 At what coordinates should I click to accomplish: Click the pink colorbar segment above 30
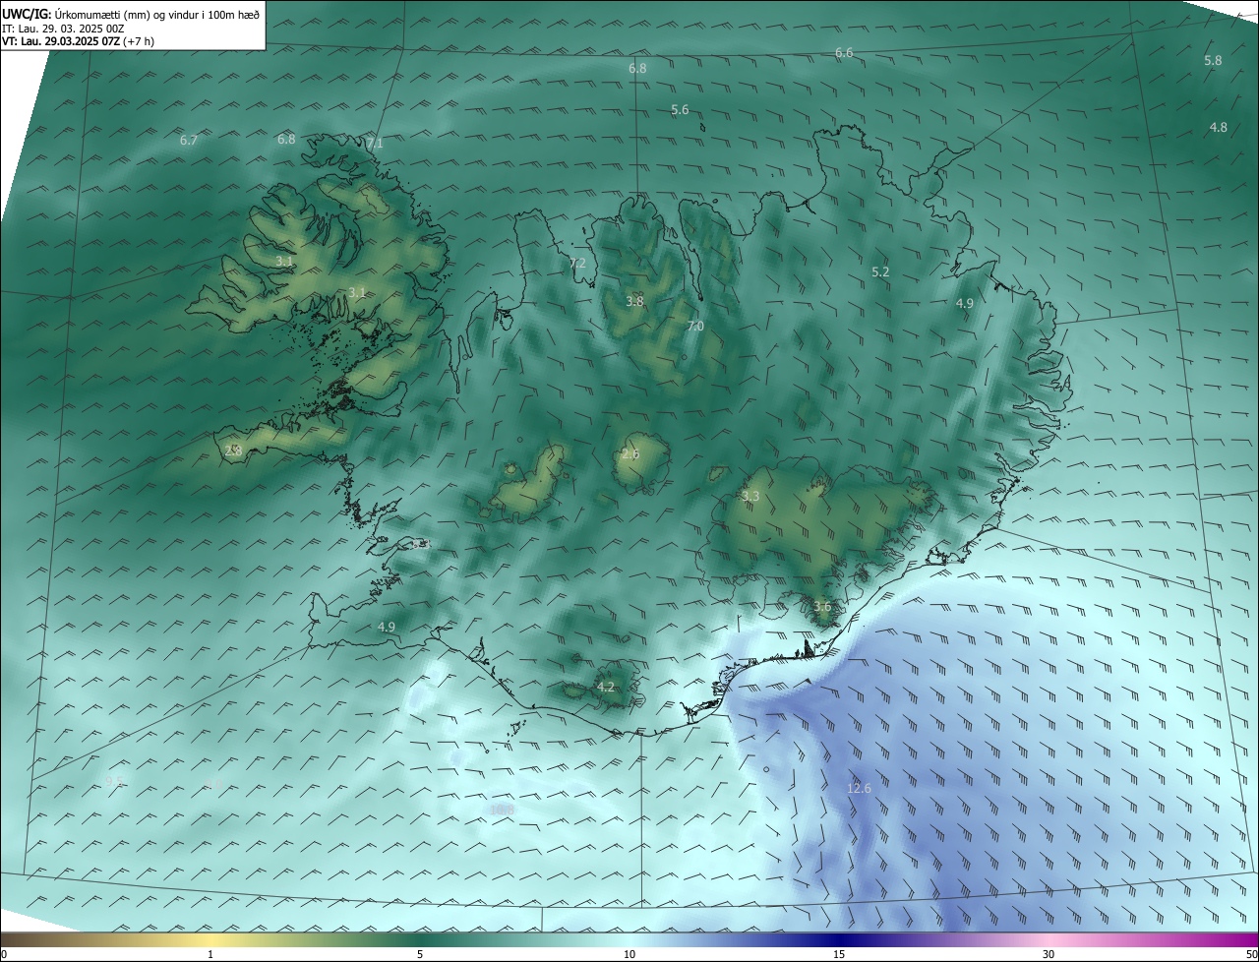(x=1049, y=939)
